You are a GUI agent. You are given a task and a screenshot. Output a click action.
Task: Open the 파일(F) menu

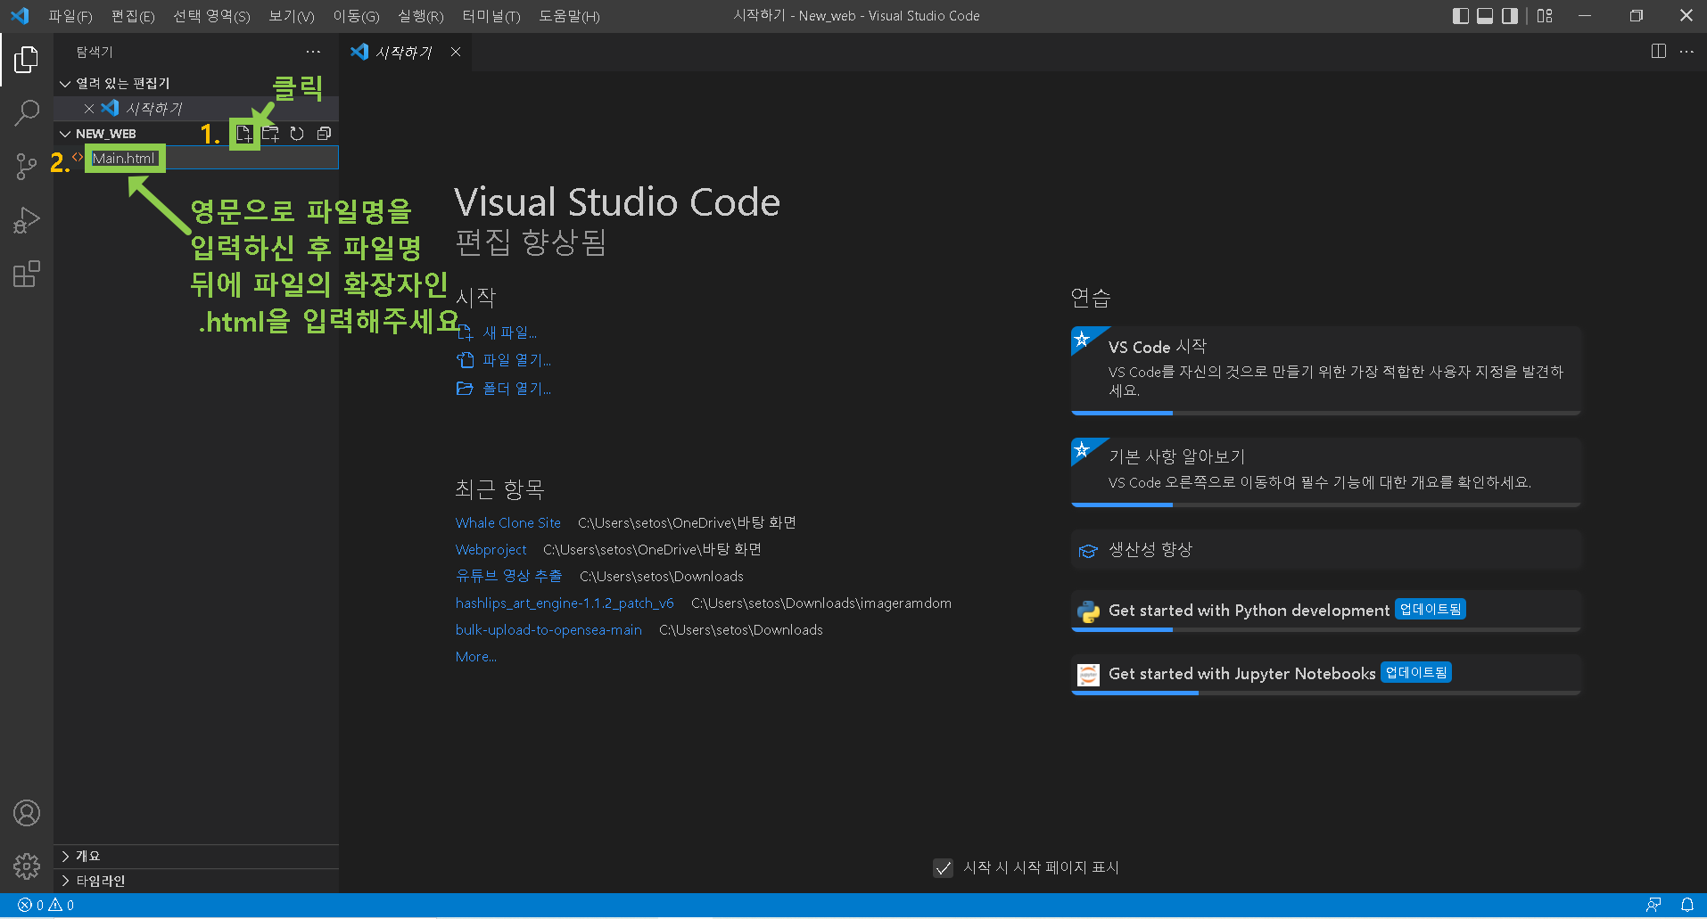click(70, 16)
